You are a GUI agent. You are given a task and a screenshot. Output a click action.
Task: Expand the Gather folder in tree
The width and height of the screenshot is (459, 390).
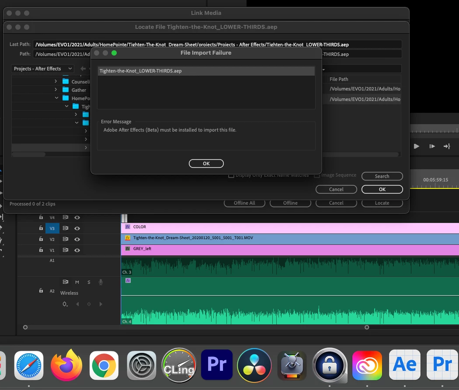click(x=56, y=90)
